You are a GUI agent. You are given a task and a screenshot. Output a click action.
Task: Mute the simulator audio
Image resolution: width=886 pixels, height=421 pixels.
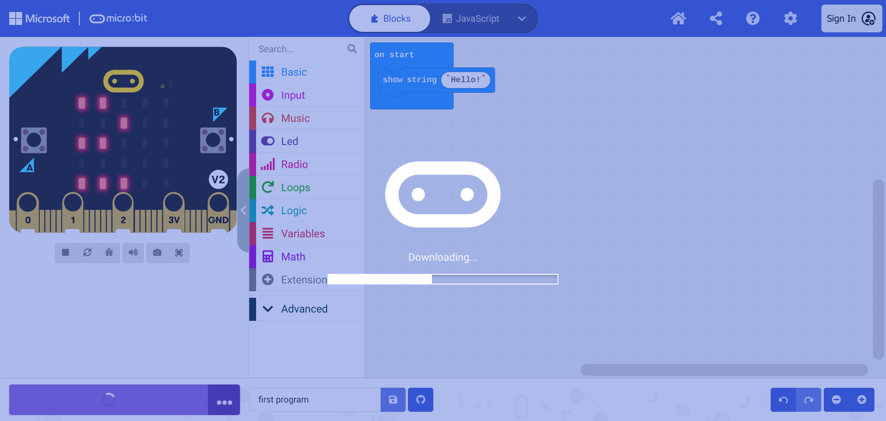coord(133,253)
